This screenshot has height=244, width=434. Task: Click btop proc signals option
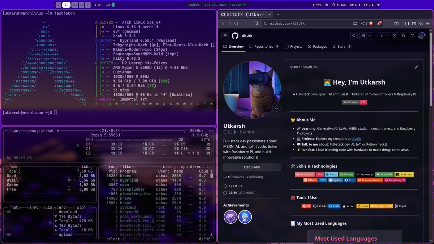[x=154, y=239]
